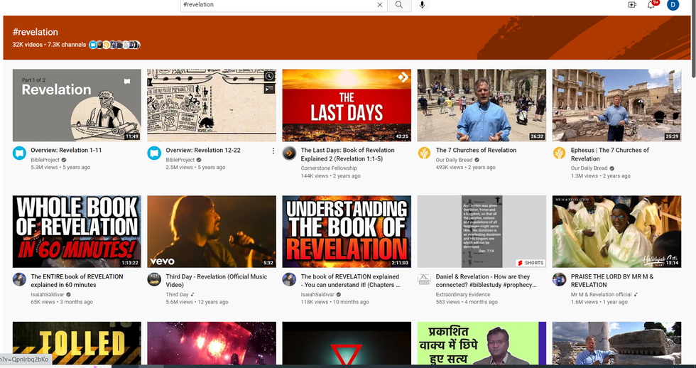This screenshot has height=368, width=696.
Task: Open Mr M & Revelation official channel name
Action: [x=601, y=295]
